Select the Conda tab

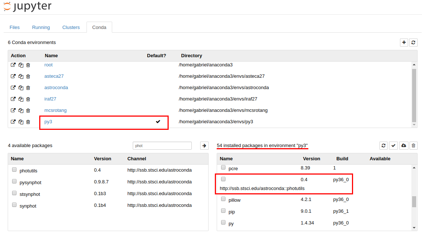point(99,27)
